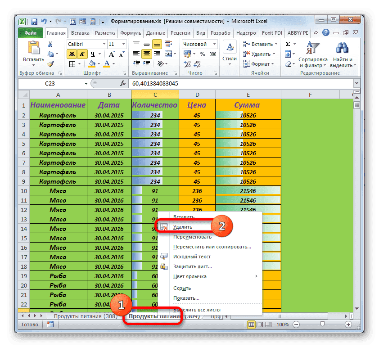Click the decrease decimal places icon
Viewport: 379px width, 347px height.
tap(197, 64)
